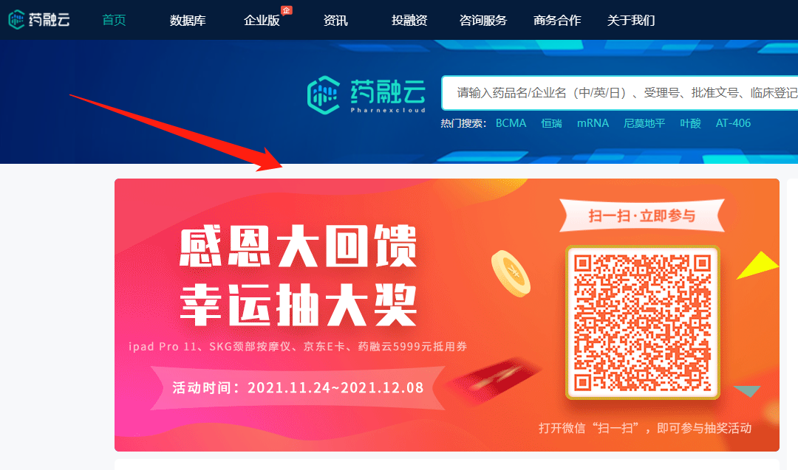Click the 扫一扫·立即参与 ribbon button
This screenshot has width=798, height=470.
pos(642,216)
